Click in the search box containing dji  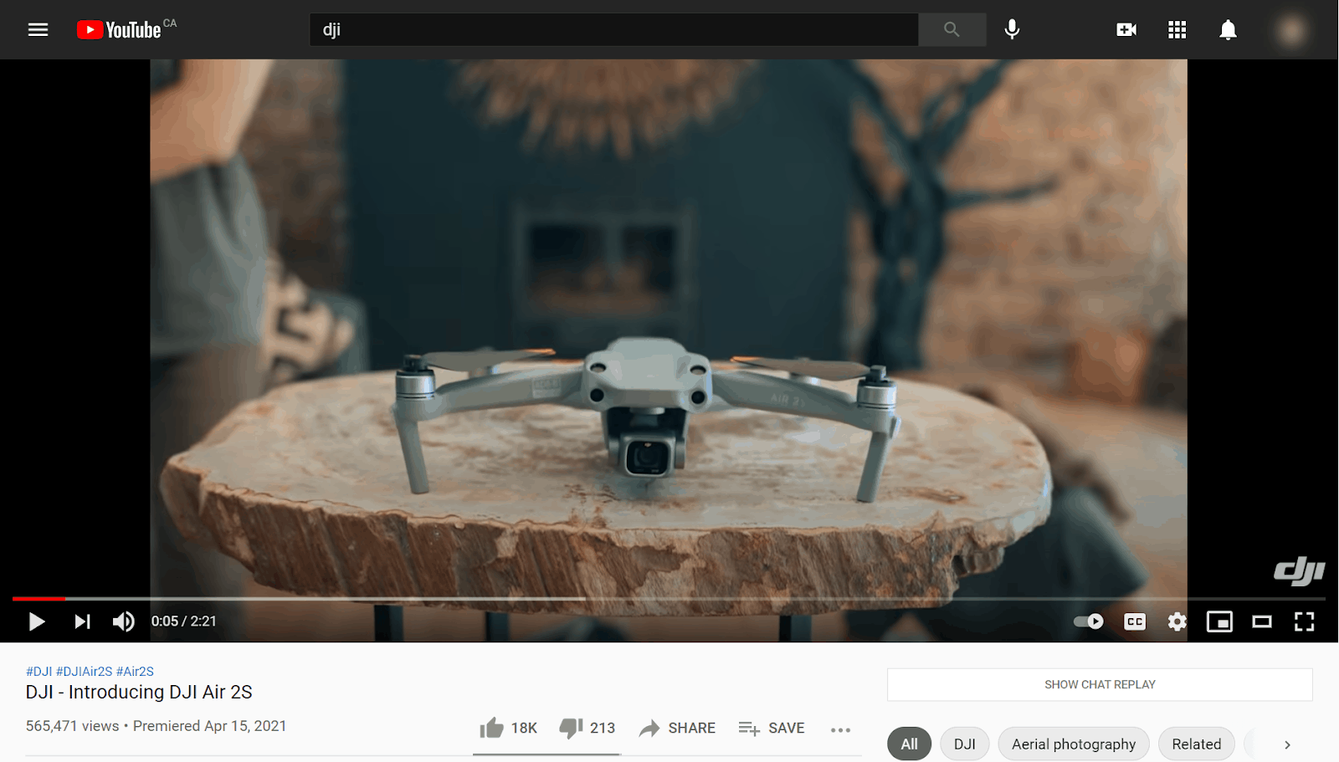tap(613, 30)
